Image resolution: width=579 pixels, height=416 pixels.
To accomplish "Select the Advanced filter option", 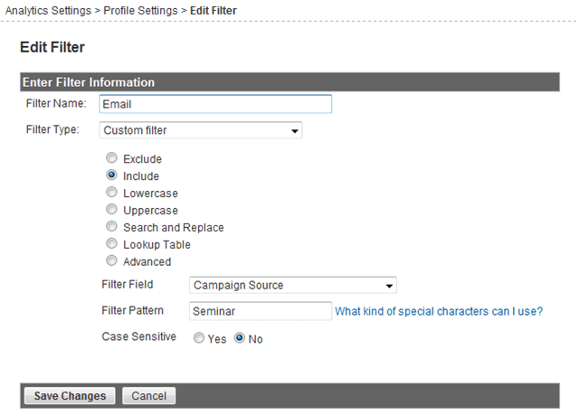I will click(x=111, y=260).
